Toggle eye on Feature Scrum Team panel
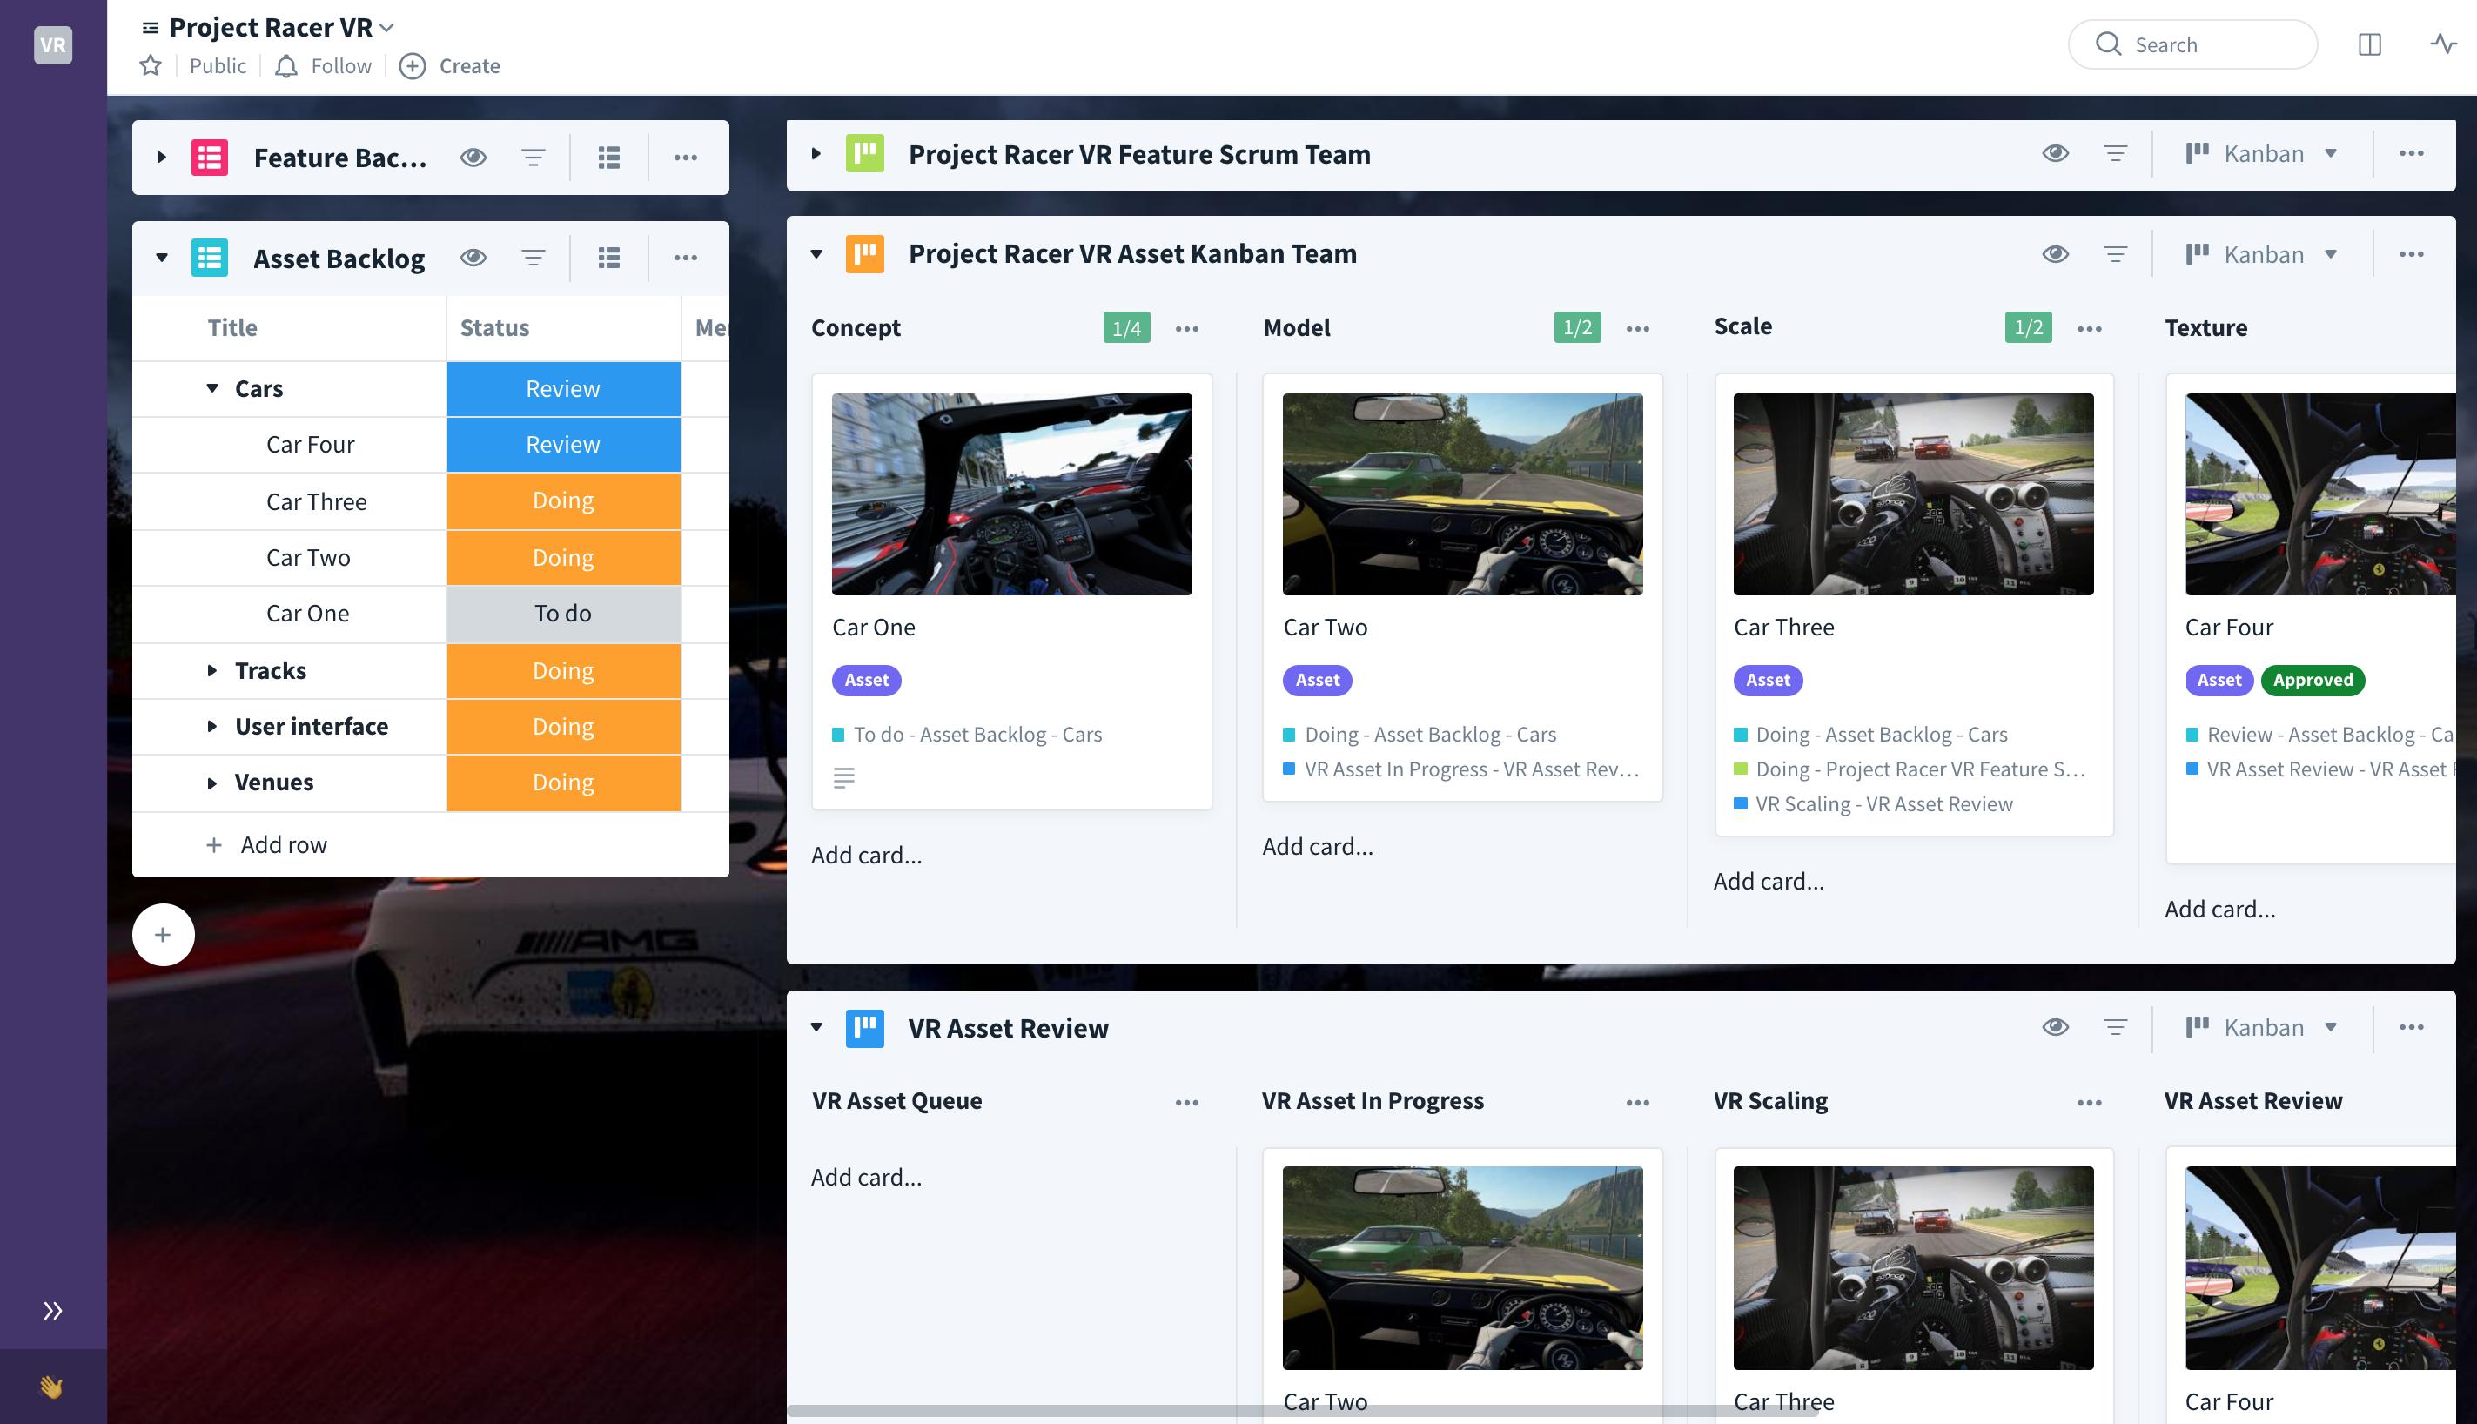The image size is (2477, 1424). point(2055,153)
